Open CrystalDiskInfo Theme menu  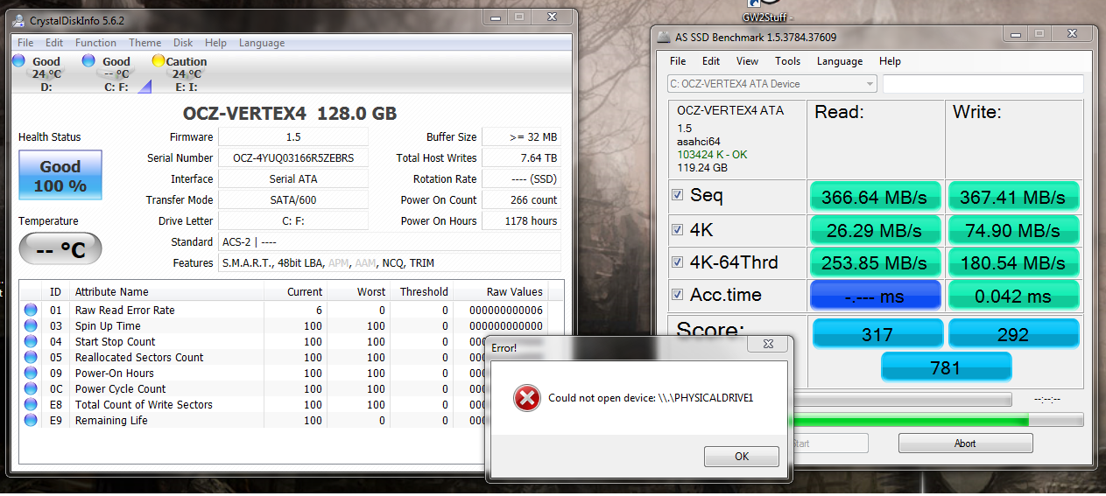click(145, 43)
